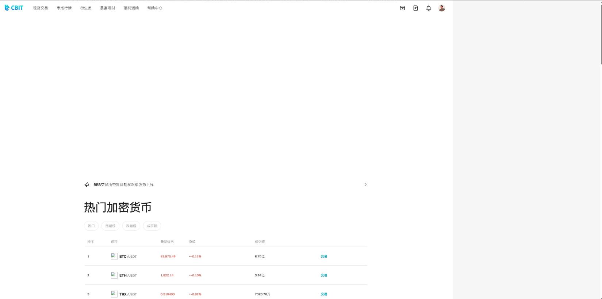The height and width of the screenshot is (299, 602).
Task: Click 交易 link for BTC/USDT
Action: coord(324,257)
